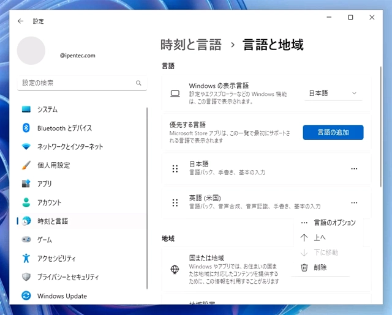Click the 英語 (米国) language row title
This screenshot has height=315, width=392.
(x=205, y=198)
